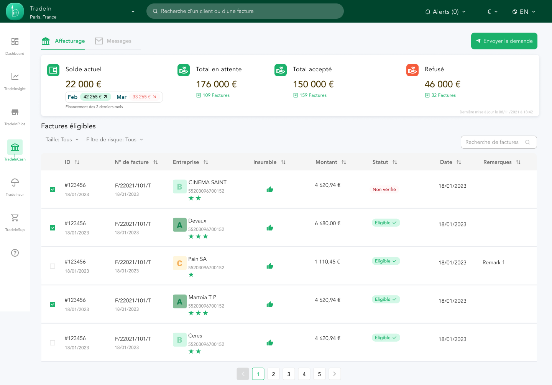Uncheck the CINEMA SAINT invoice checkbox
This screenshot has height=385, width=552.
(x=53, y=190)
